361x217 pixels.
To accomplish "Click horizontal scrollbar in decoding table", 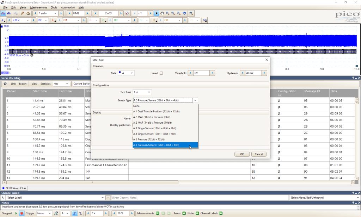I will pos(92,182).
